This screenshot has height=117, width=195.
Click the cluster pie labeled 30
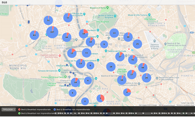(128, 37)
